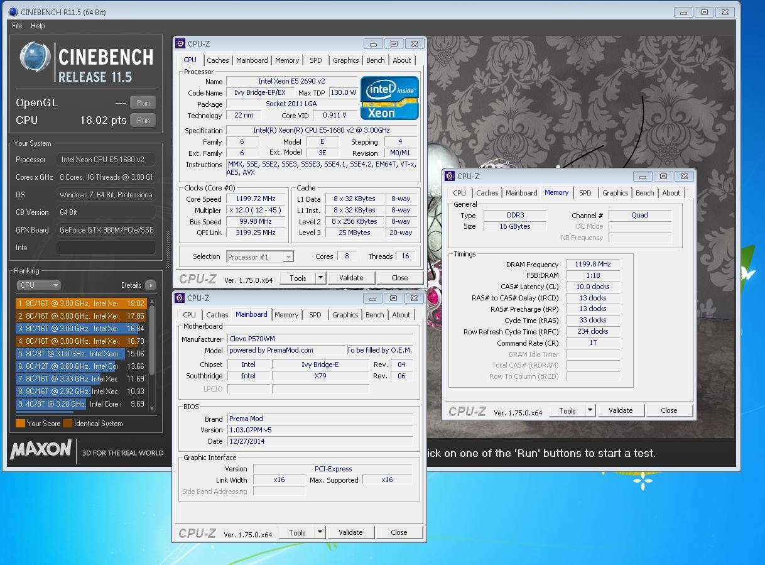Switch to CPU tab in CPU-Z Memory window
Viewport: 765px width, 565px height.
(x=460, y=193)
